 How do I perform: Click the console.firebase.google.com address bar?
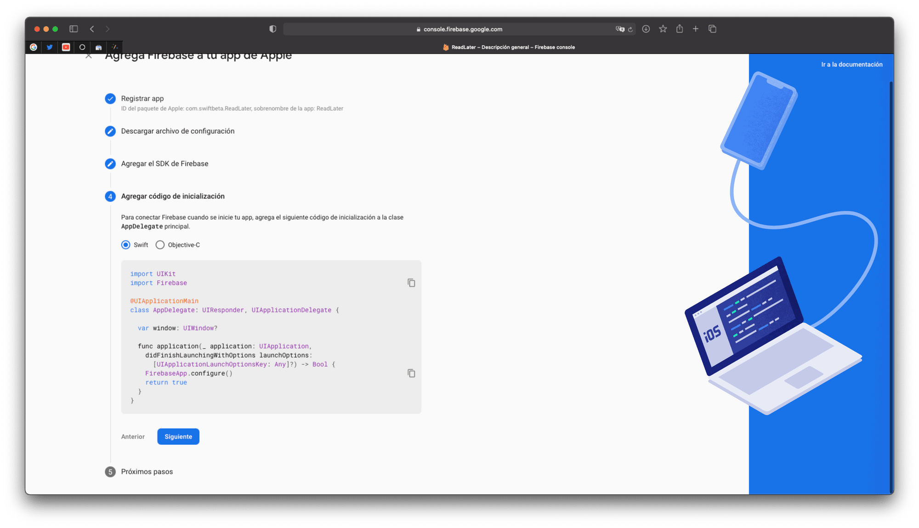459,29
